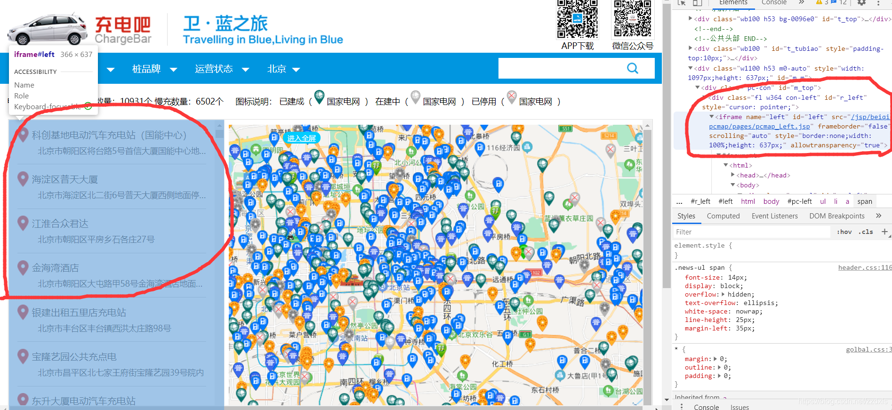The height and width of the screenshot is (410, 892).
Task: Collapse the html element node
Action: (726, 165)
